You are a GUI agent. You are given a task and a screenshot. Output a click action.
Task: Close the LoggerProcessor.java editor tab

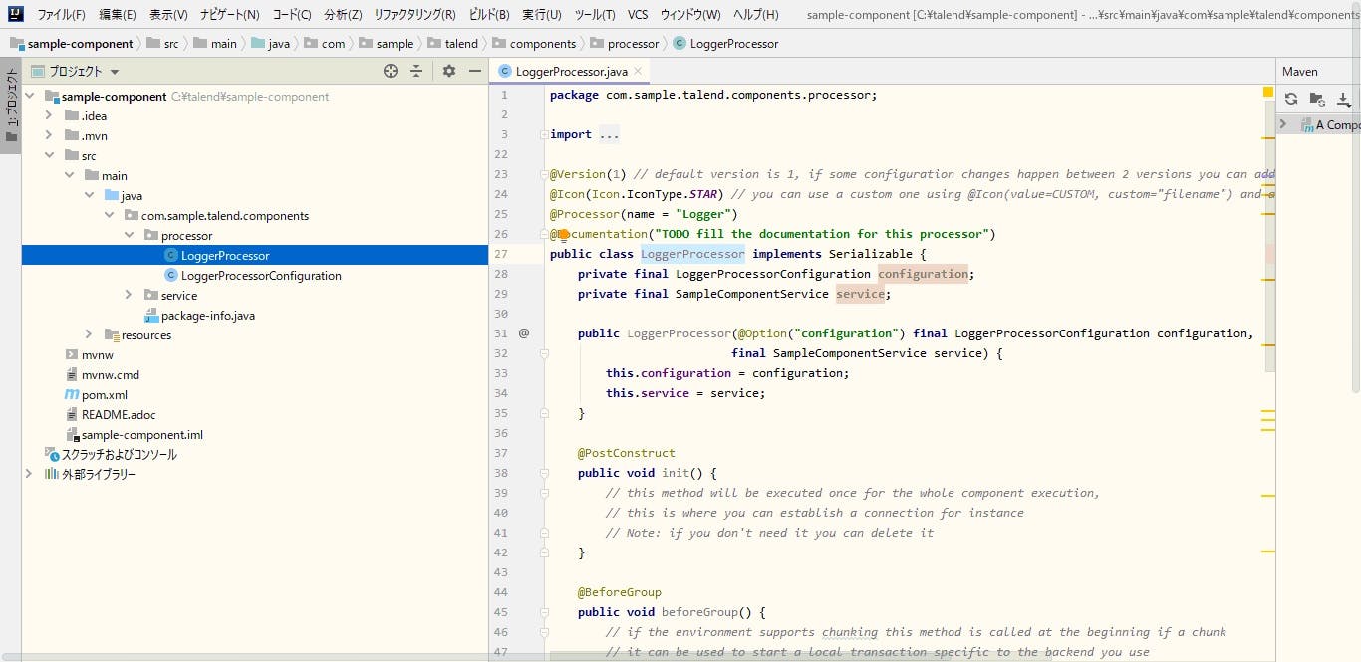[x=638, y=71]
